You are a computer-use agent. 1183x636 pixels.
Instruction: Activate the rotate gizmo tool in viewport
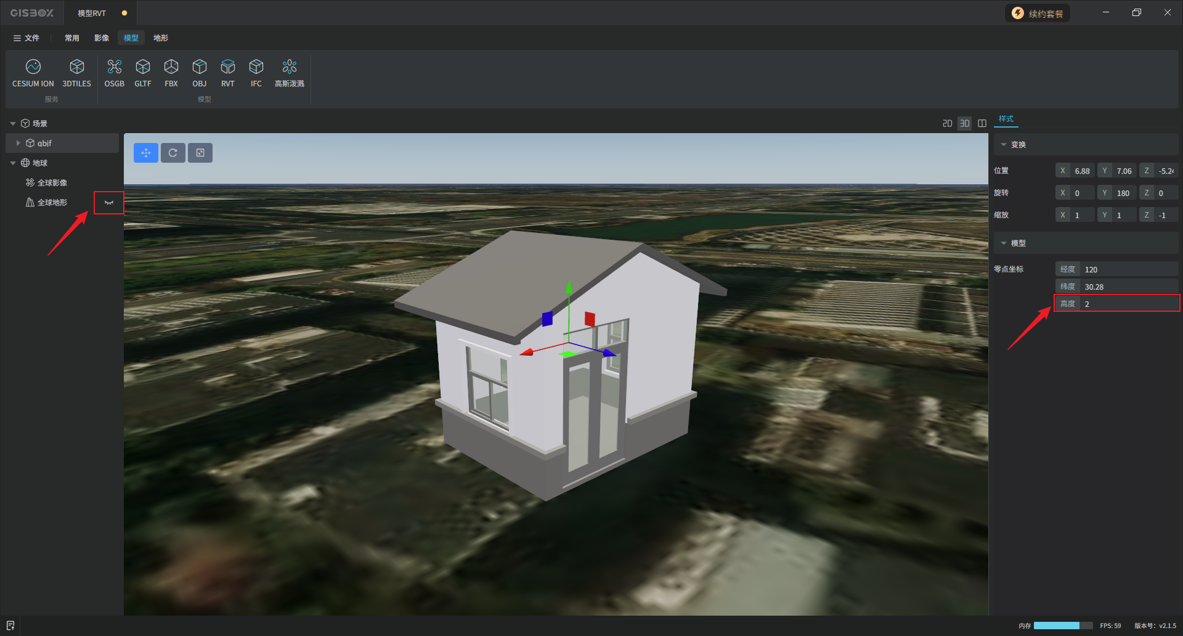tap(173, 153)
